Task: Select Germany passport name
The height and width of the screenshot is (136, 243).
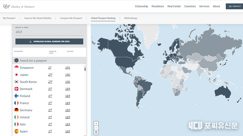Action: pyautogui.click(x=26, y=110)
